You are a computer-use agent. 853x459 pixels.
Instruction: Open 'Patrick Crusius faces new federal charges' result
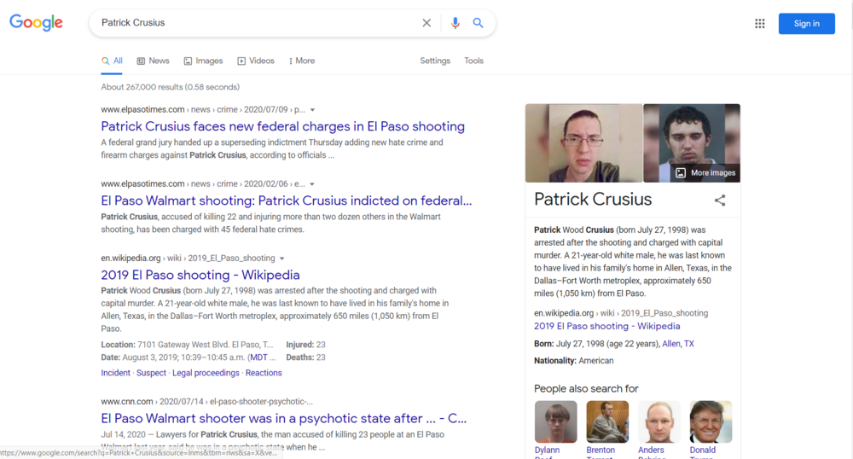click(283, 126)
